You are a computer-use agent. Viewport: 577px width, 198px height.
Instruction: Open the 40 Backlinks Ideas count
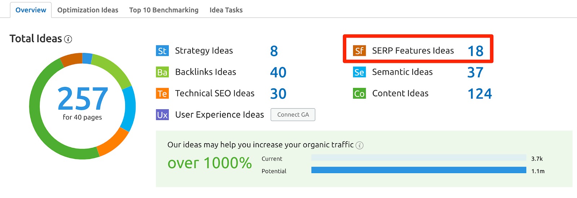click(278, 72)
